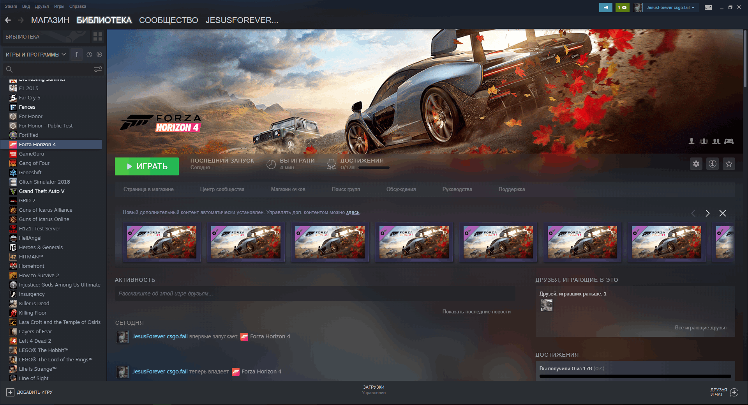
Task: Go back with the left arrow
Action: [x=8, y=20]
